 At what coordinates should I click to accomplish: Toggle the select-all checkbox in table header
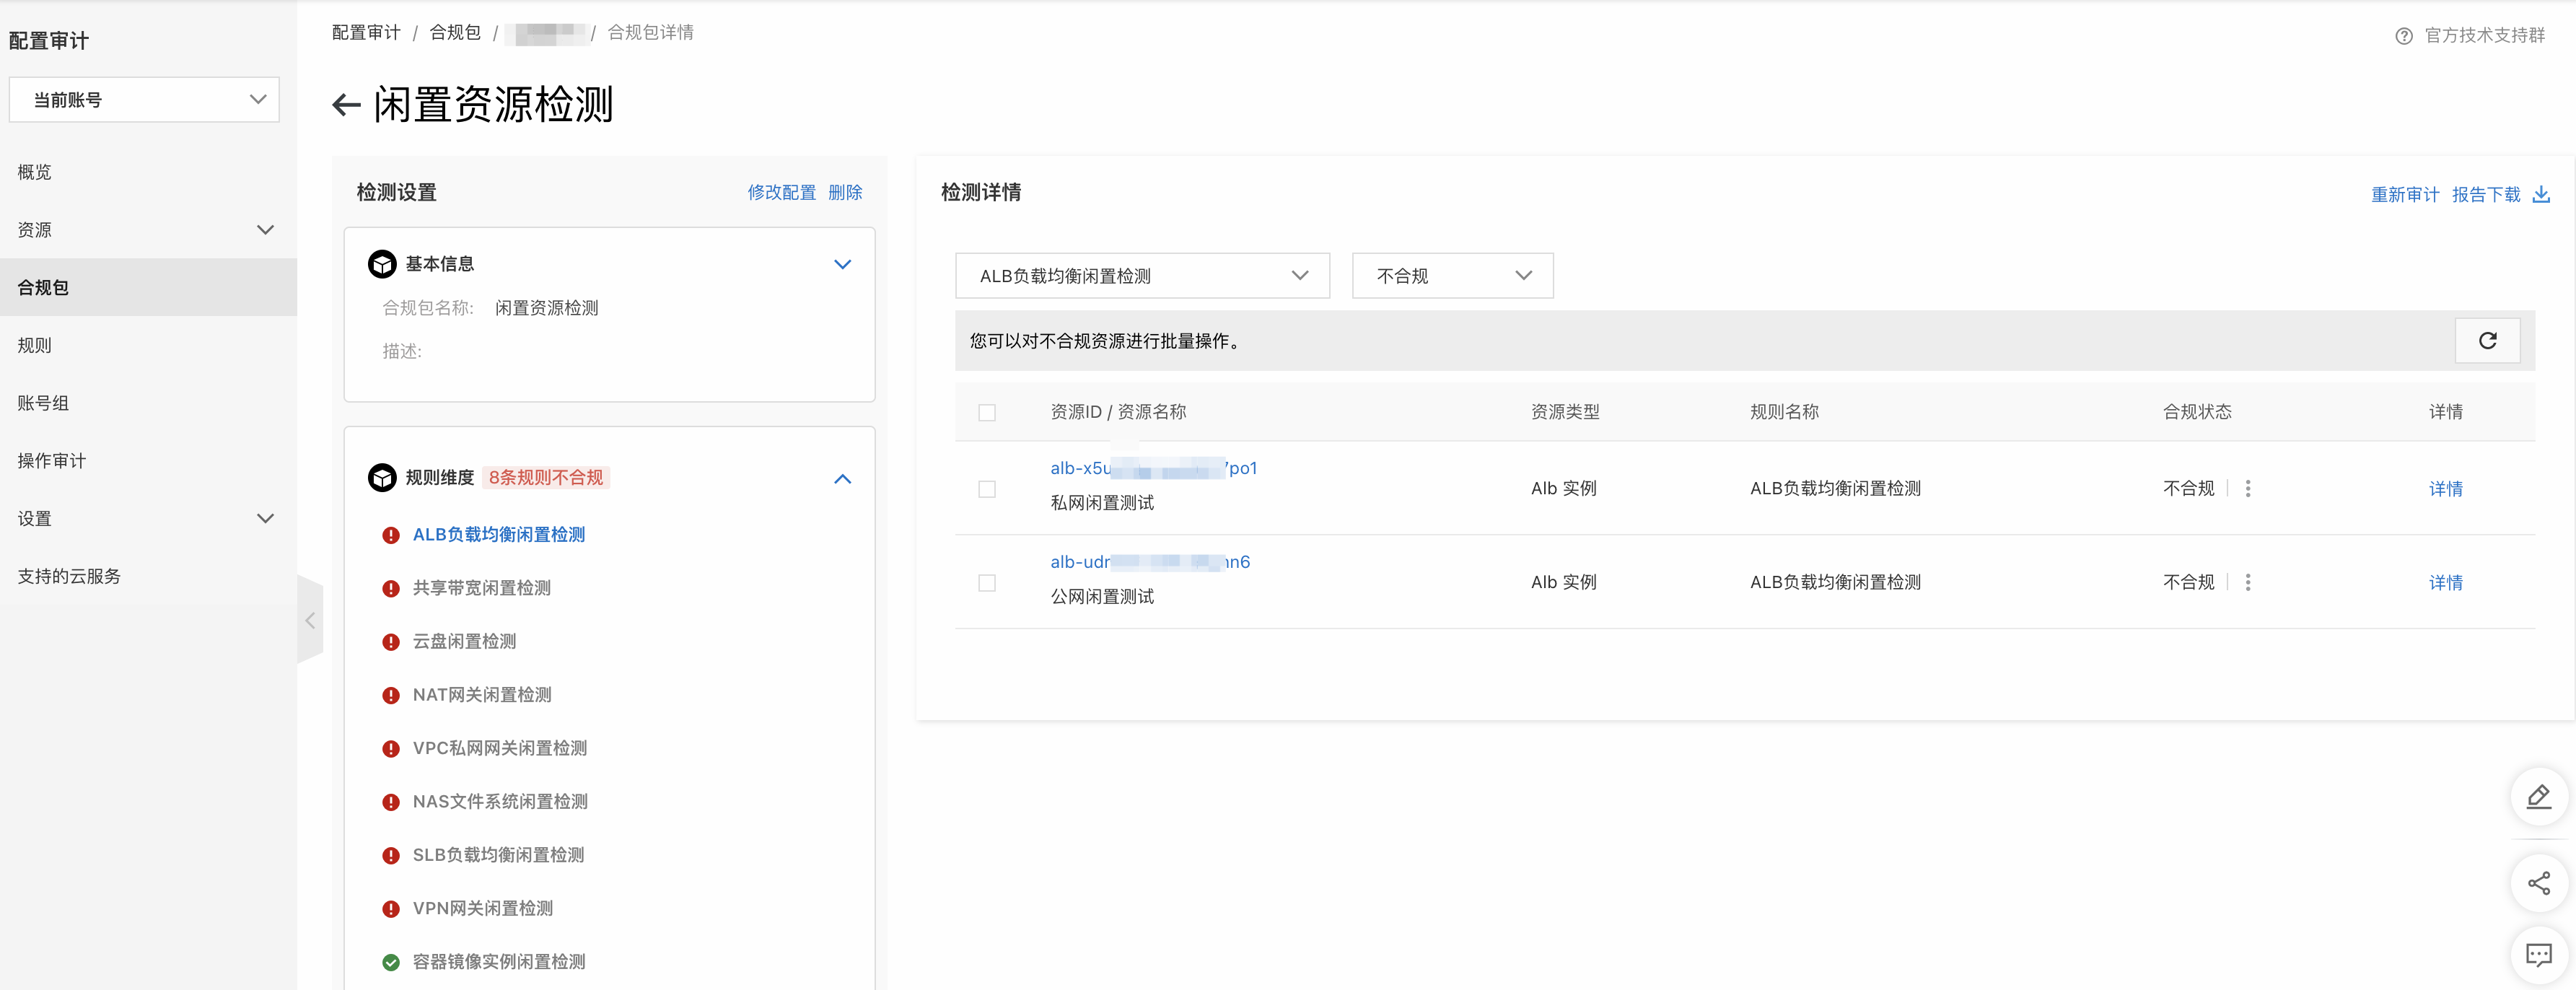[x=987, y=412]
